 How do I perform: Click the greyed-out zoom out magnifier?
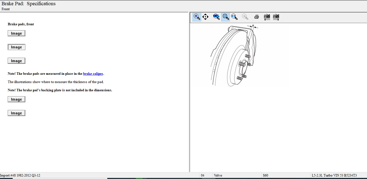click(245, 17)
